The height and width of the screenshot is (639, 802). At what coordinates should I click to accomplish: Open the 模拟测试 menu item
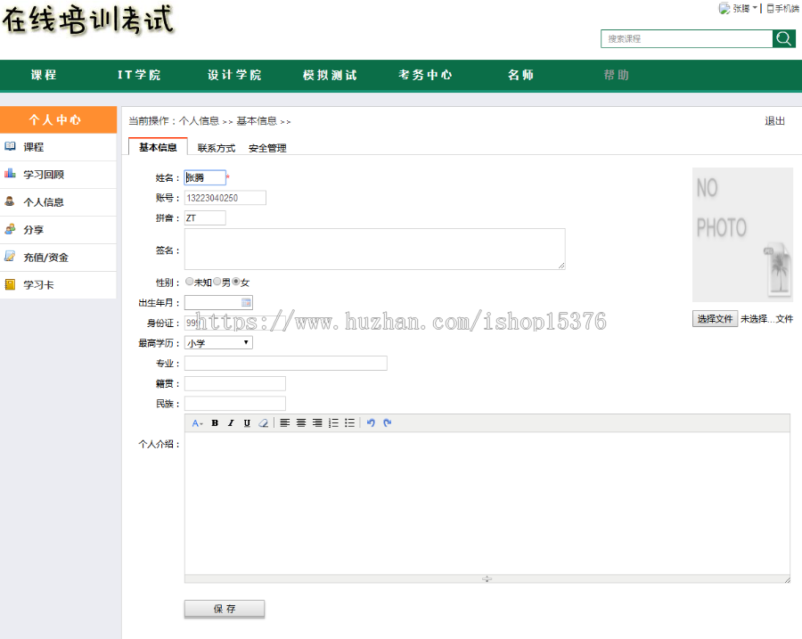[x=330, y=75]
